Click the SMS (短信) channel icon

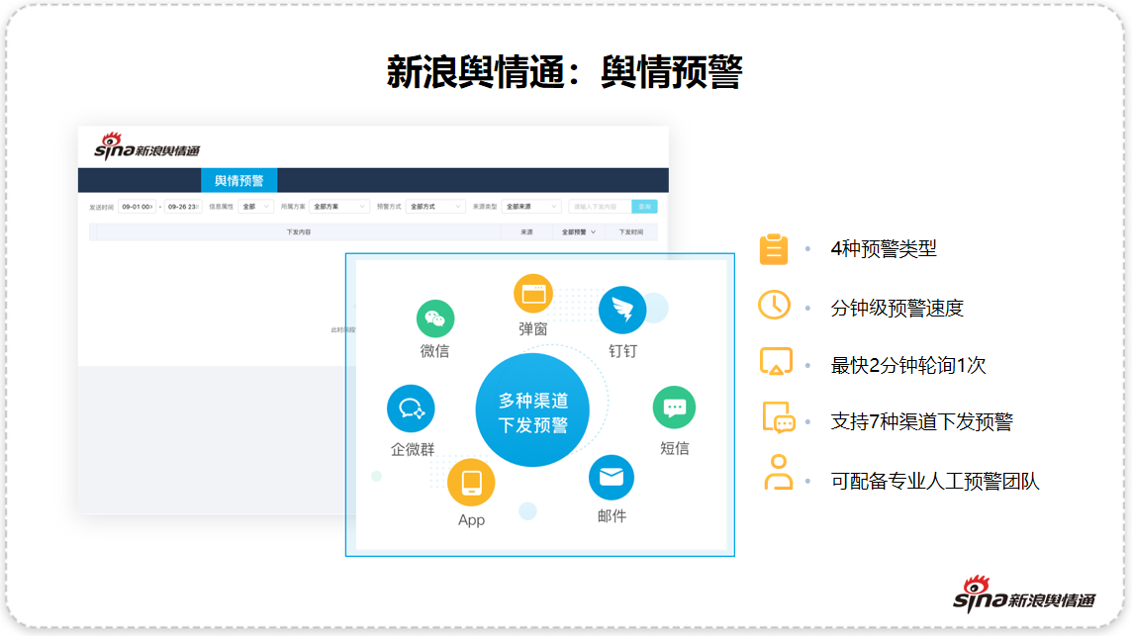[x=674, y=408]
